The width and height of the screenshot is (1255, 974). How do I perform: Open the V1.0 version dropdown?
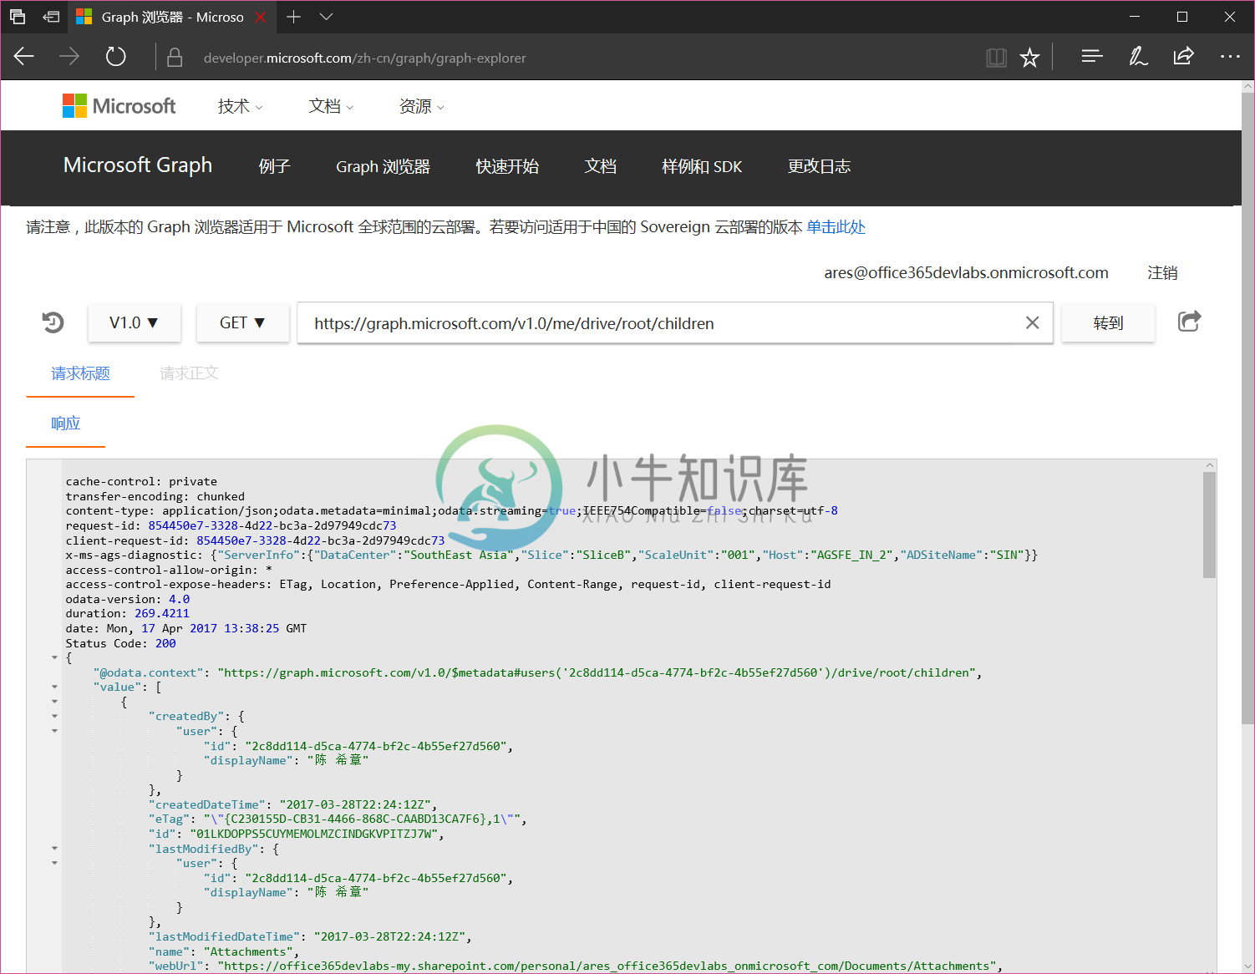coord(134,322)
